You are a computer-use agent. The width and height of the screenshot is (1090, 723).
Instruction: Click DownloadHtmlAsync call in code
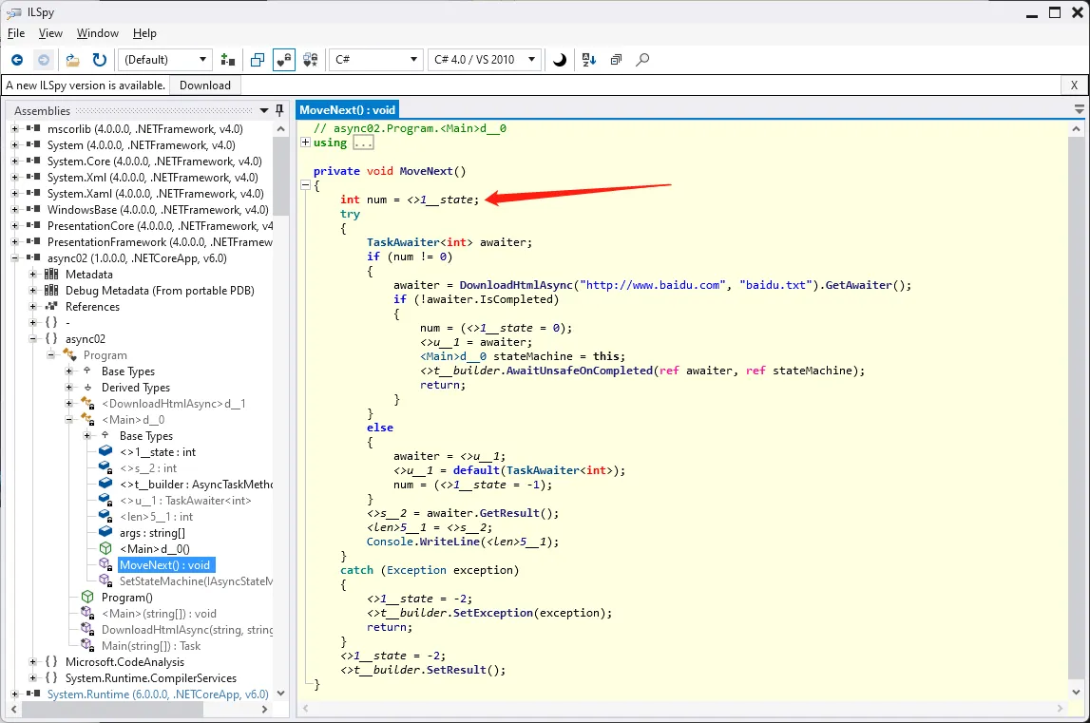pyautogui.click(x=516, y=285)
